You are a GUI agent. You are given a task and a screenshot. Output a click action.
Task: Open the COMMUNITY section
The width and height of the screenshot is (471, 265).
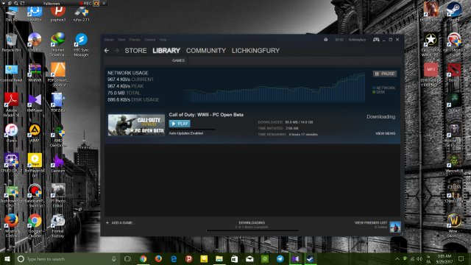[206, 51]
